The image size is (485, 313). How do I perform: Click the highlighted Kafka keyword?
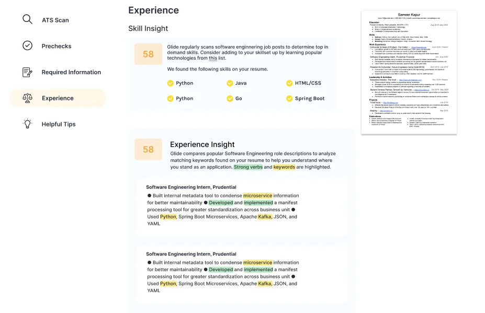point(264,216)
